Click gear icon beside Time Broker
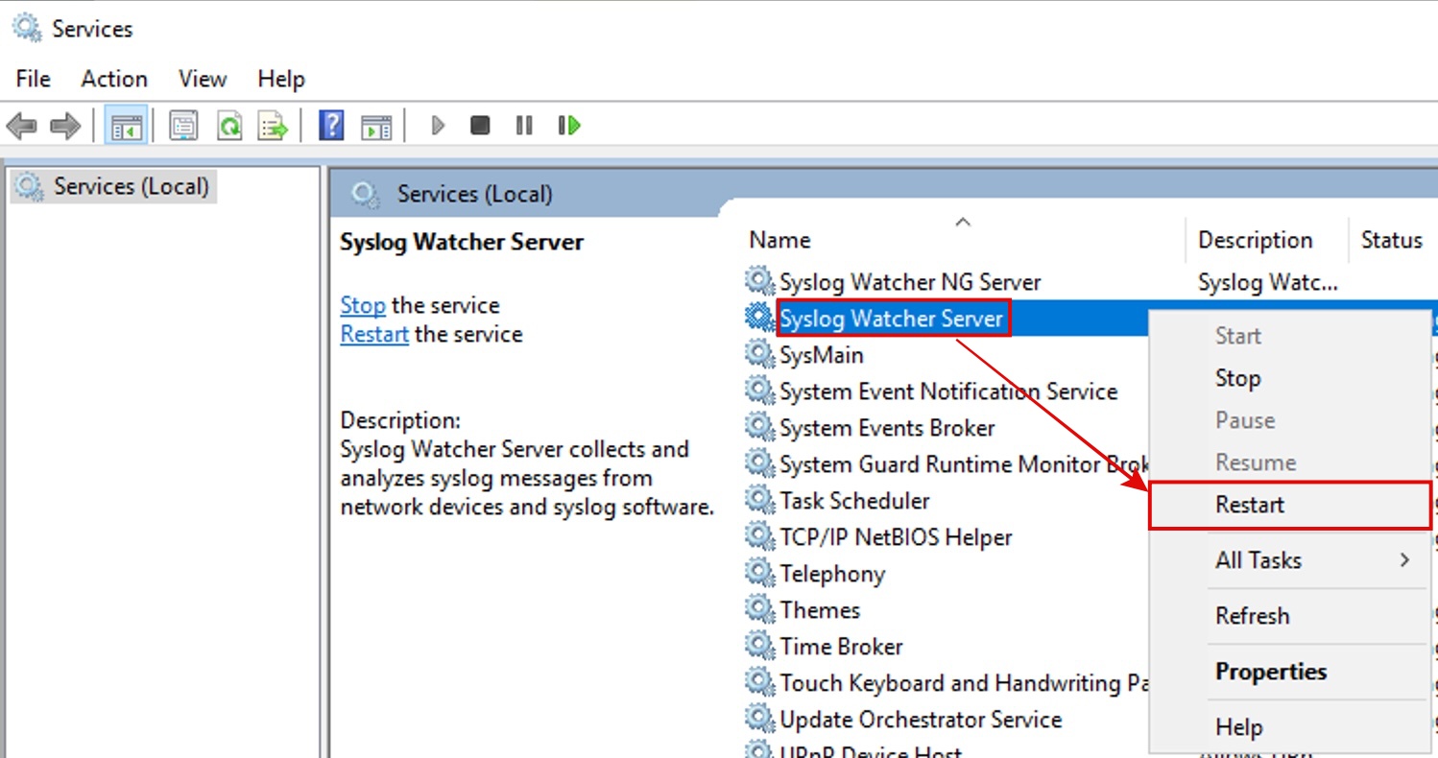The height and width of the screenshot is (758, 1438). (759, 646)
